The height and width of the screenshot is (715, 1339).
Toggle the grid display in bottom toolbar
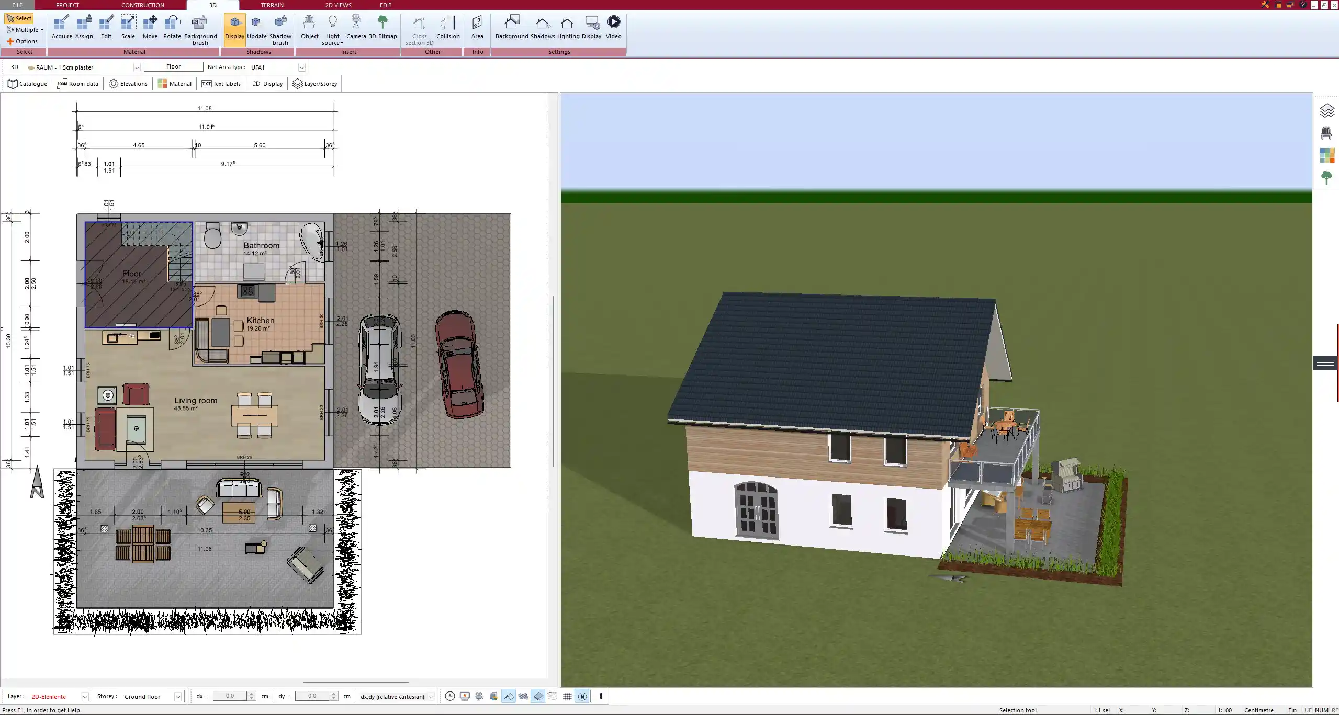(x=567, y=696)
